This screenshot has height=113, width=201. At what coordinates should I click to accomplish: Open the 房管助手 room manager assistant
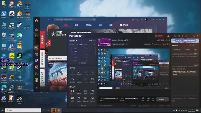coord(79,99)
